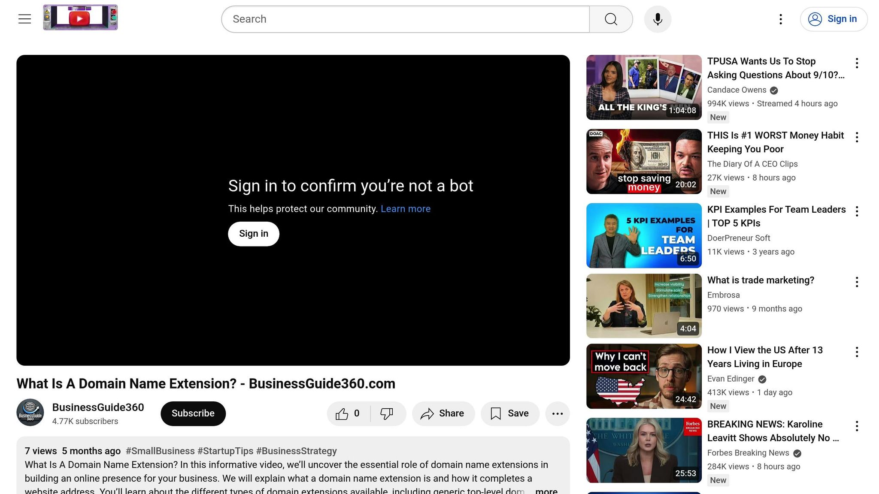Click into the Search field
Image resolution: width=879 pixels, height=494 pixels.
(x=405, y=19)
